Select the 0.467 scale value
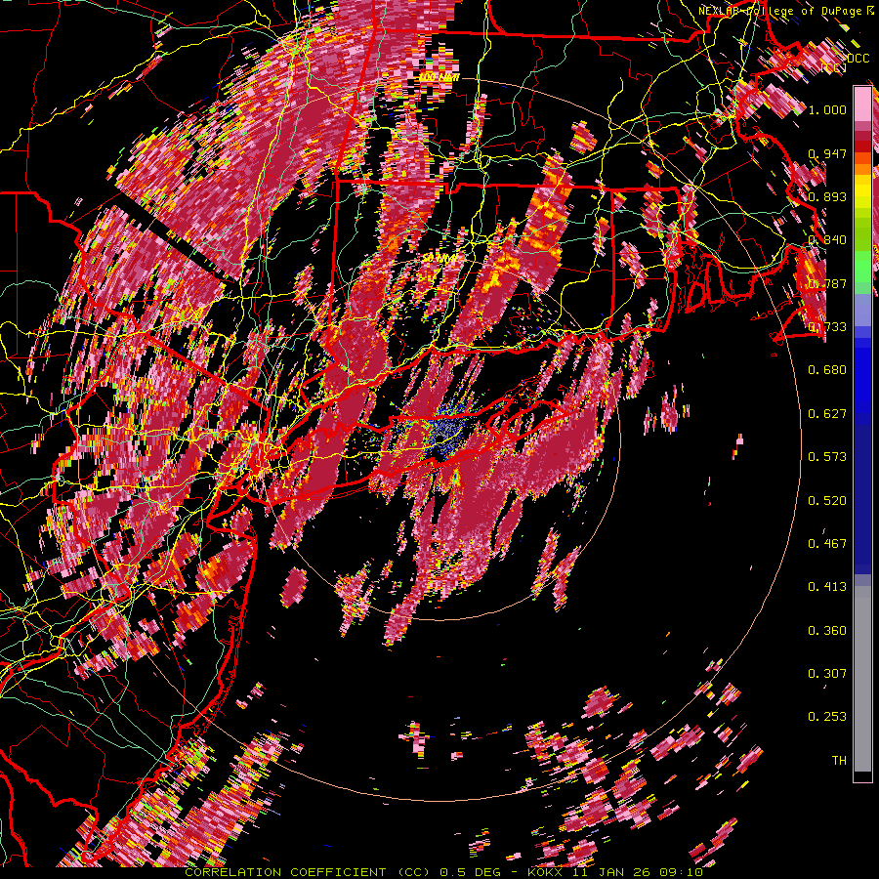Viewport: 879px width, 879px height. coord(827,543)
